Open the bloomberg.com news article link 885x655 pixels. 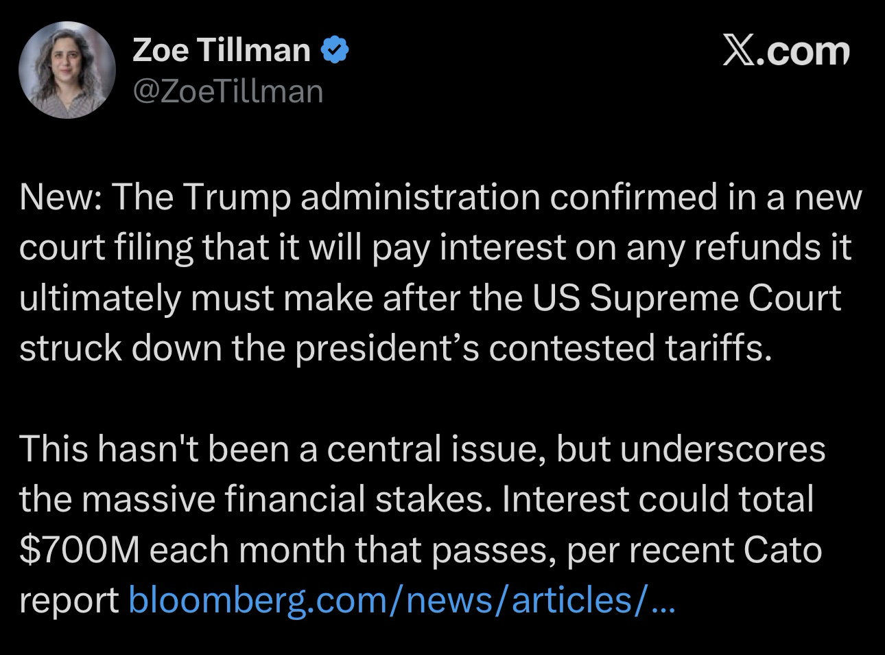click(386, 601)
